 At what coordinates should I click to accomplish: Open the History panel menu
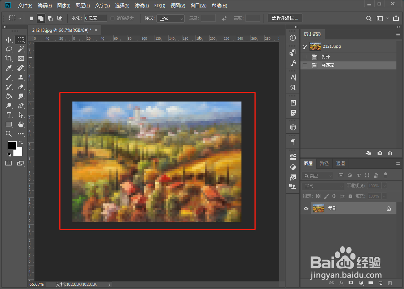[x=398, y=34]
